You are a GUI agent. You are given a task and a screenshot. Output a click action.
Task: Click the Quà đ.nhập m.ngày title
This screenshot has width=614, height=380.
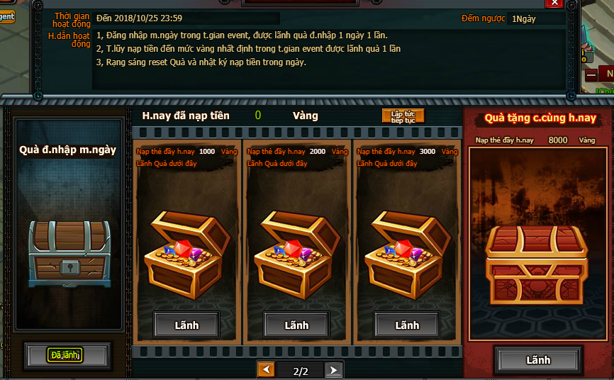68,150
